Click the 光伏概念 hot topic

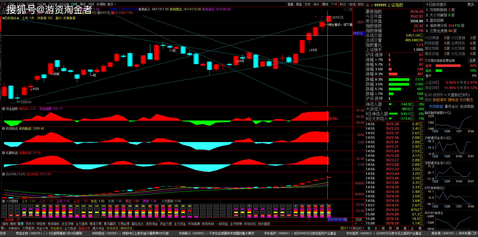(466, 100)
